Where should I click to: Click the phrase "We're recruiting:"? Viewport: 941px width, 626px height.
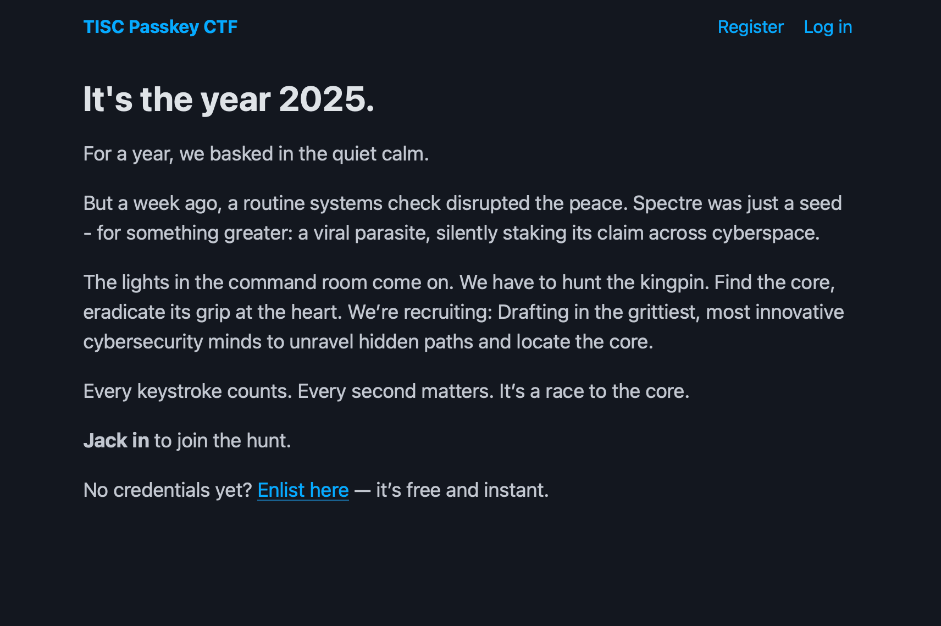[420, 312]
